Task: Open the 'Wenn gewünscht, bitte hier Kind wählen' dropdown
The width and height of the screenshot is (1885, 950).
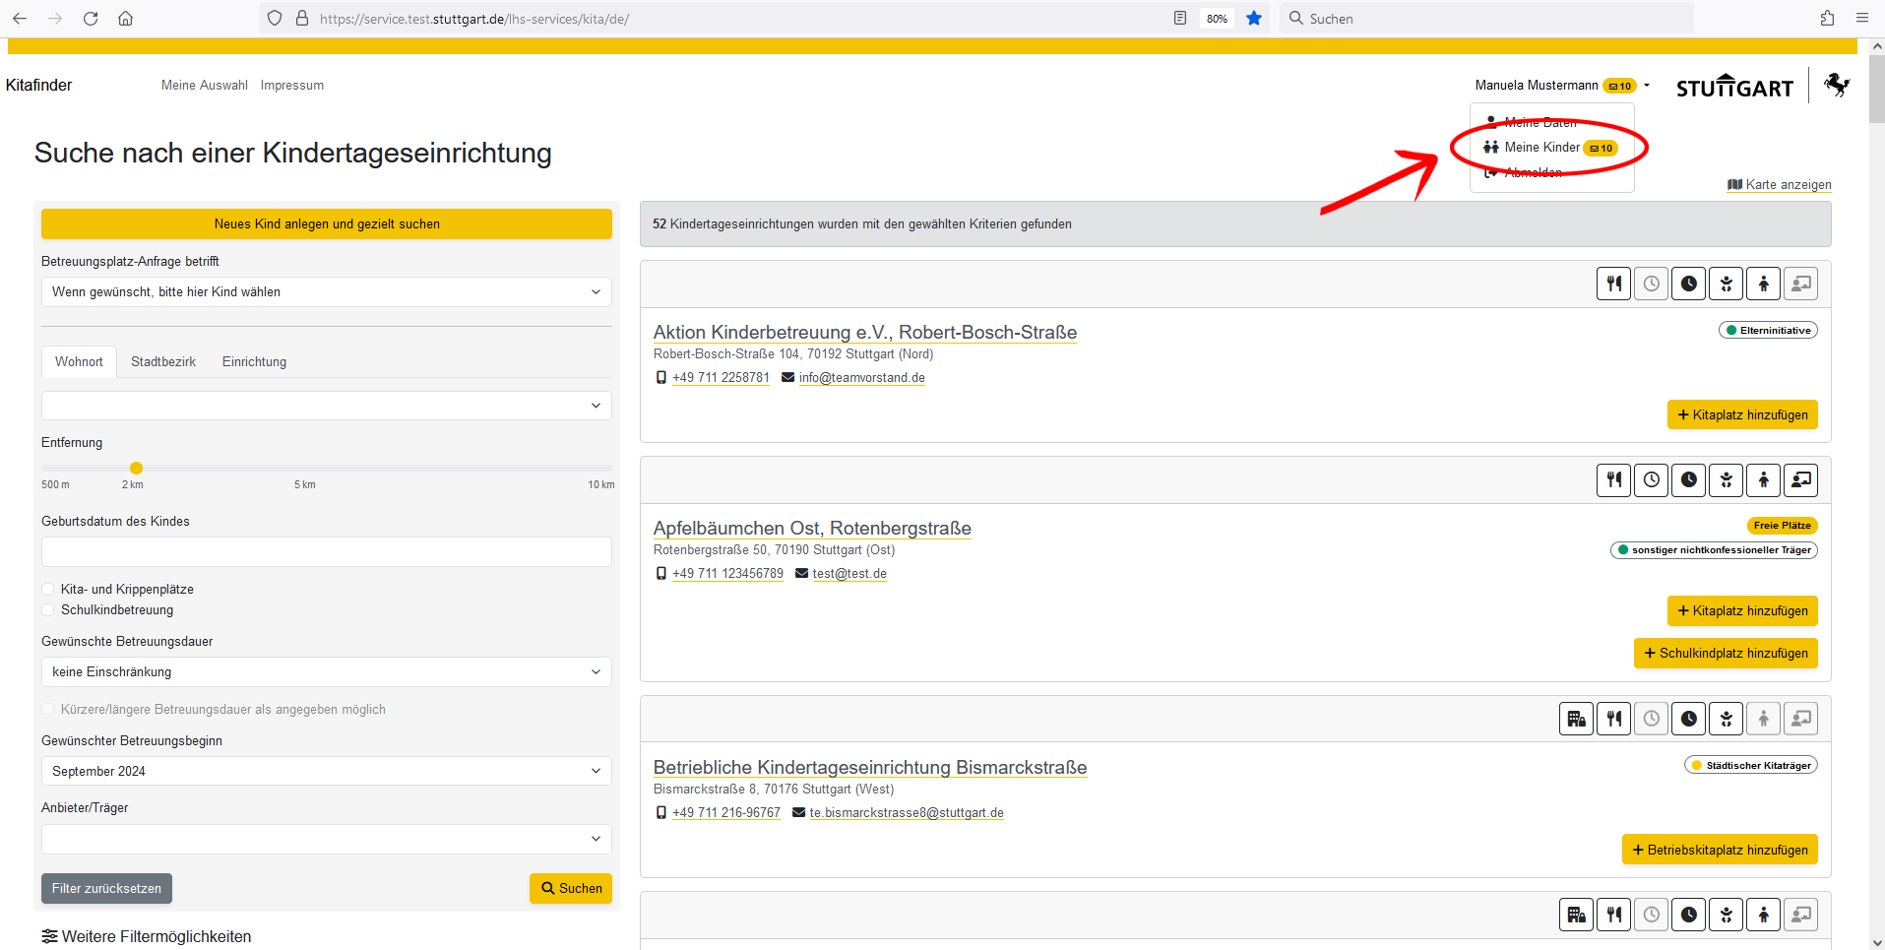Action: point(326,292)
